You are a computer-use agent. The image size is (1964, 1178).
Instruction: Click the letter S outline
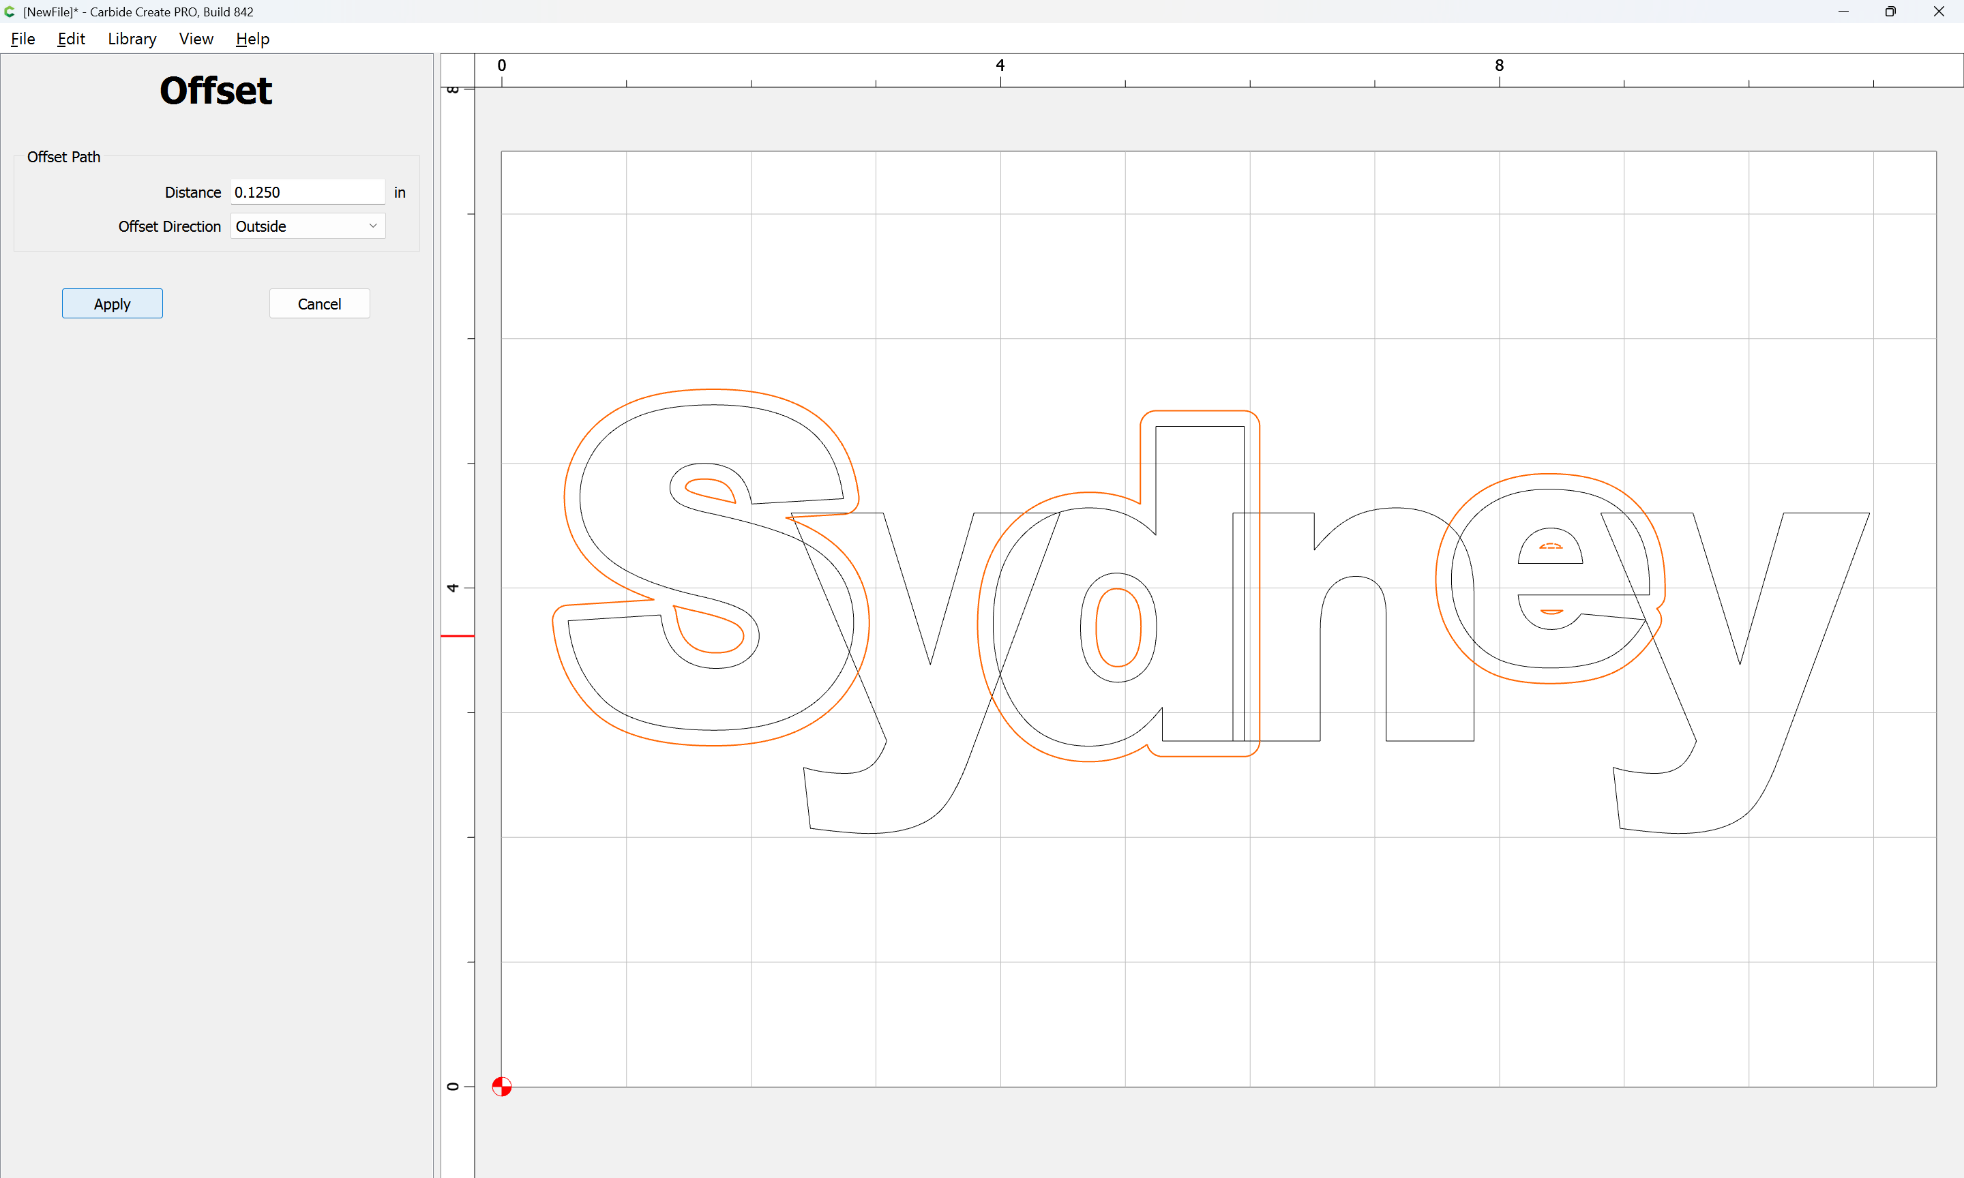(x=580, y=498)
